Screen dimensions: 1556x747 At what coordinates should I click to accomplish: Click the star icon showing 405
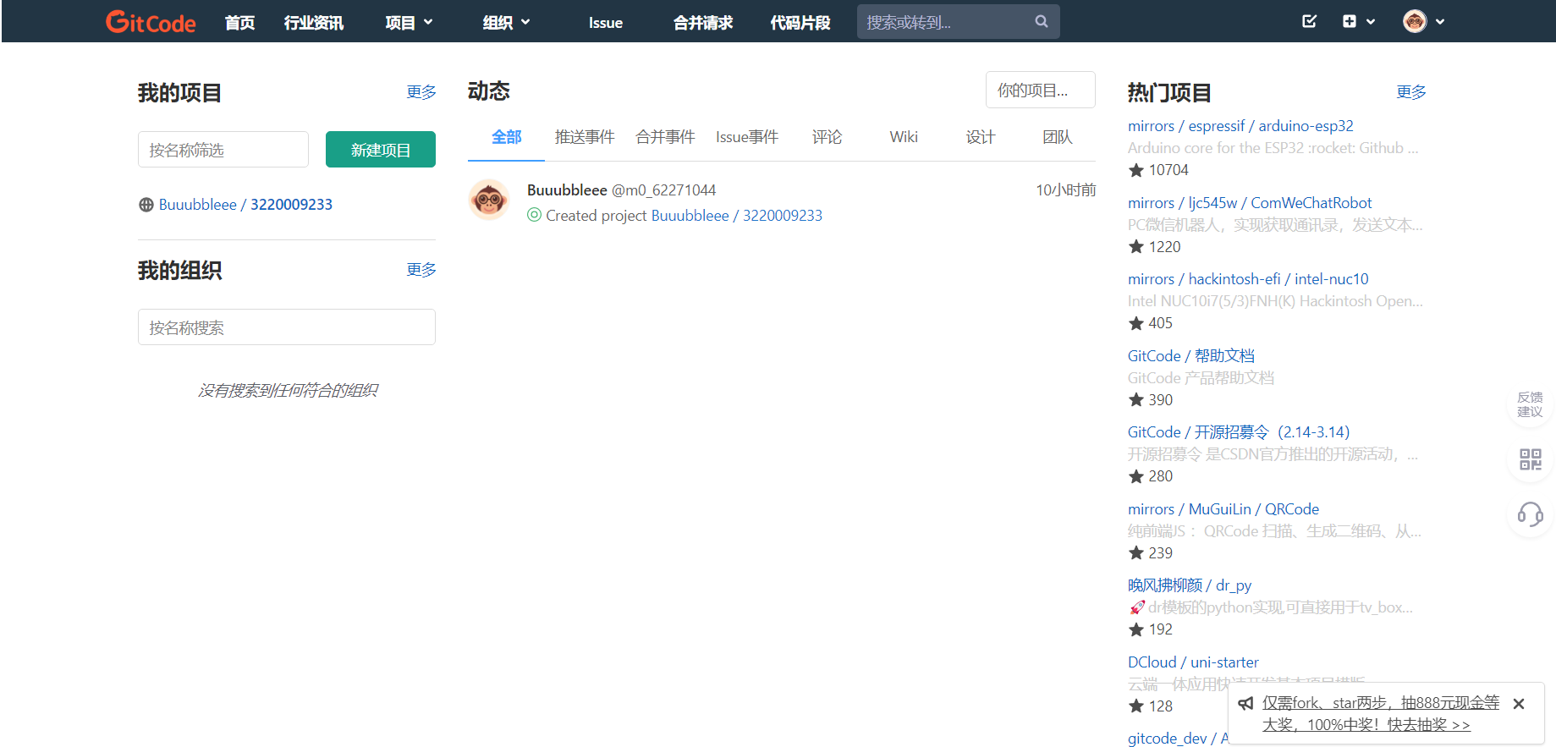[x=1136, y=323]
